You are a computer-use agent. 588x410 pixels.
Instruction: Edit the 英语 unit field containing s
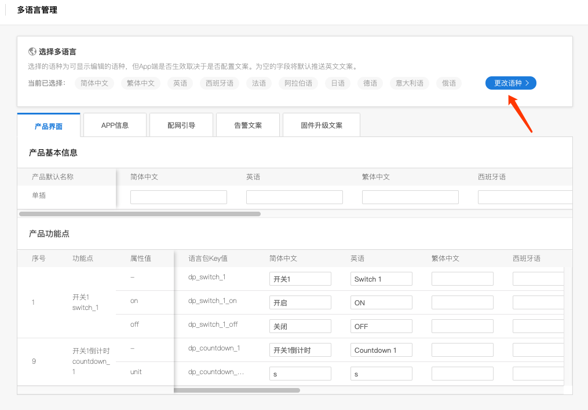point(381,374)
